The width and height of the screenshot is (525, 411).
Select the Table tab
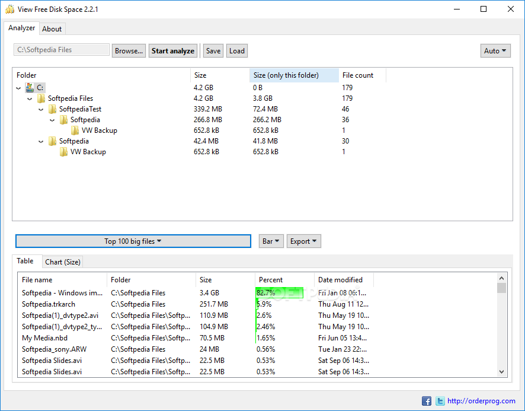pos(25,261)
